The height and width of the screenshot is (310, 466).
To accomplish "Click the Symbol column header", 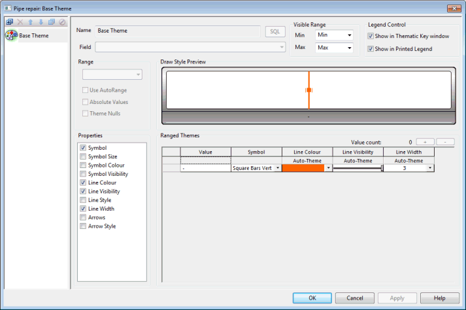I will 256,152.
